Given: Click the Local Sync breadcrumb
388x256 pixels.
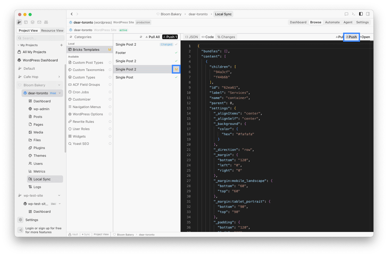Looking at the screenshot, I should pos(223,14).
